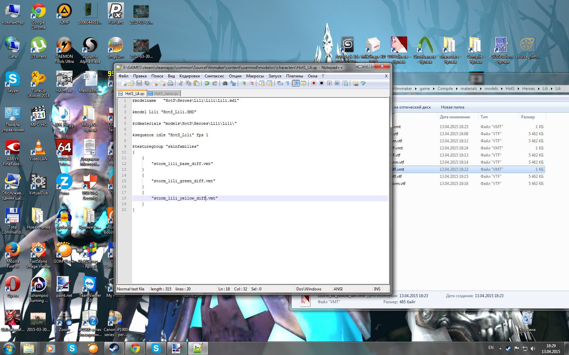Open the Replace toolbar icon
Image resolution: width=569 pixels, height=355 pixels.
(233, 83)
